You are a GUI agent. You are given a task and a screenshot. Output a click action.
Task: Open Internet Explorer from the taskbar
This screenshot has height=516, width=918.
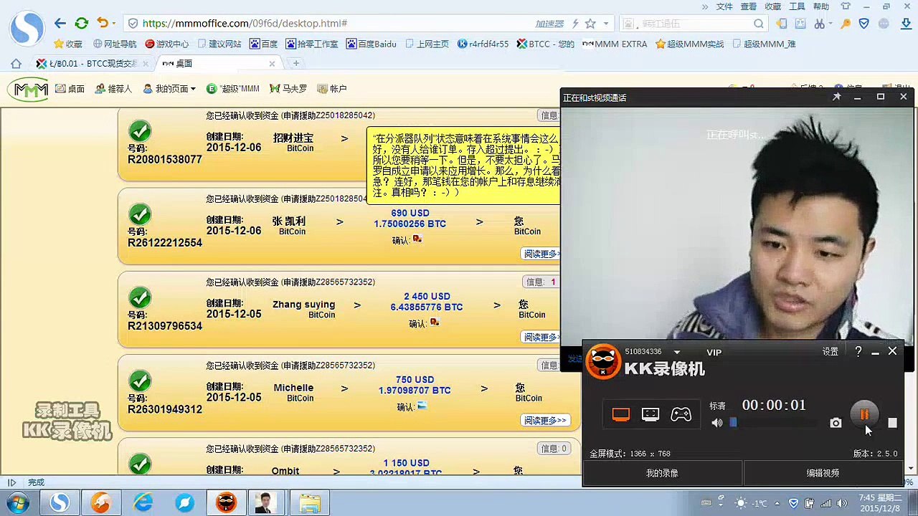(143, 502)
